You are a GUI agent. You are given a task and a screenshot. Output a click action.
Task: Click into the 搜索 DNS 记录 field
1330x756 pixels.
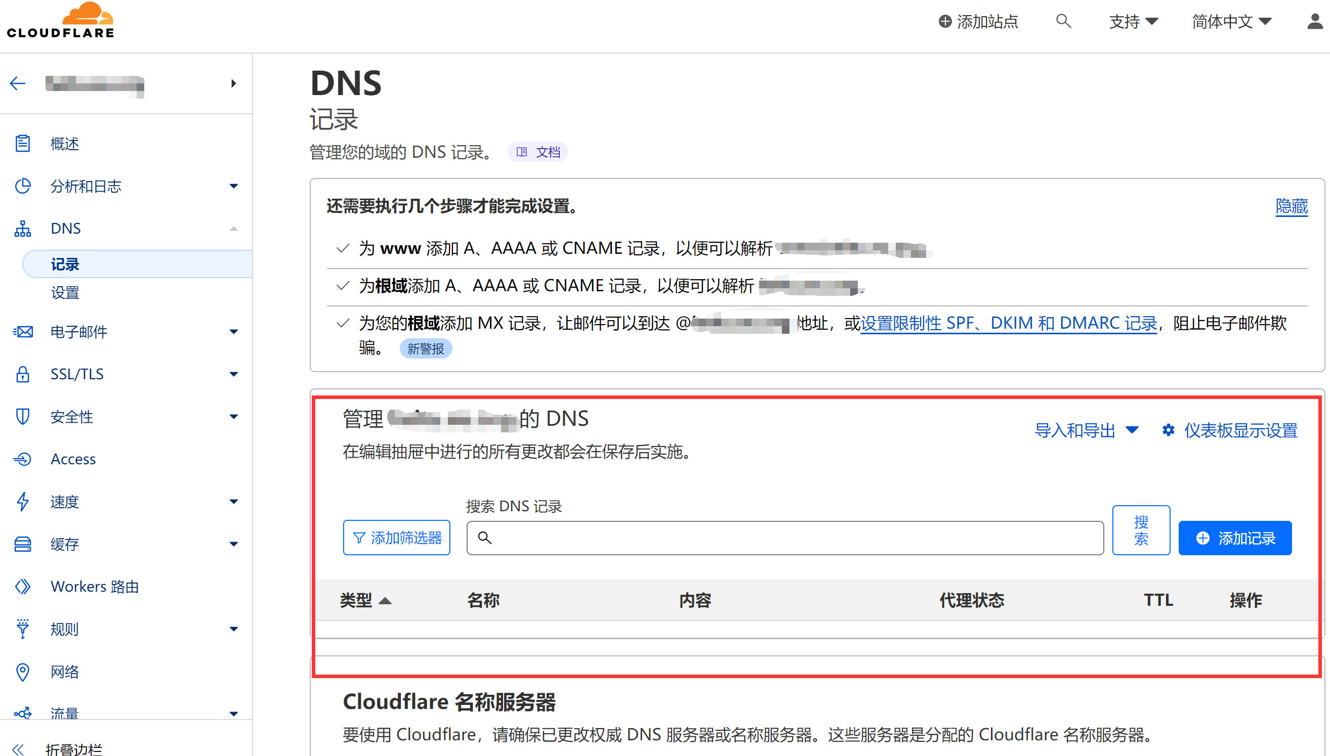(785, 538)
